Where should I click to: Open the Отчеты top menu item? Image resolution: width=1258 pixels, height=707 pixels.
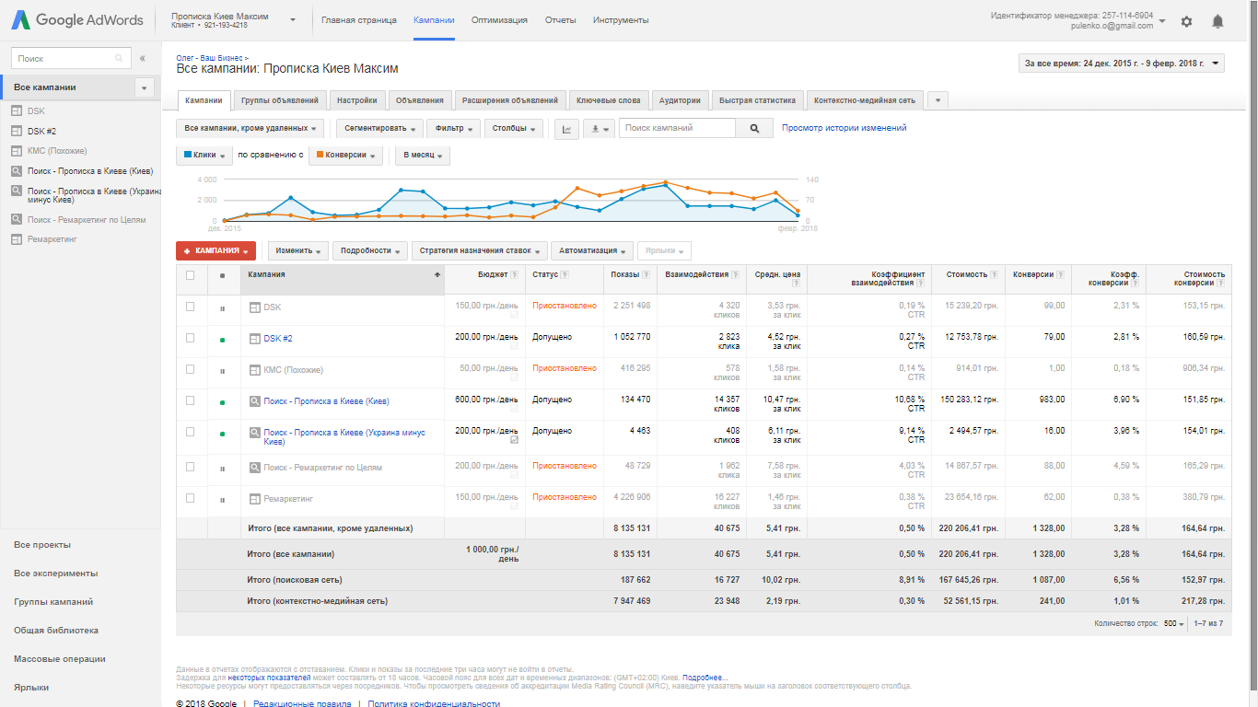coord(560,20)
